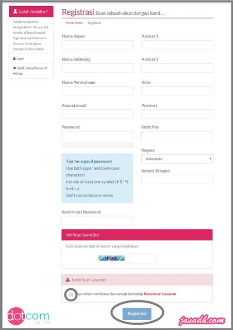
Task: Click the dotcom logo
Action: 28,316
